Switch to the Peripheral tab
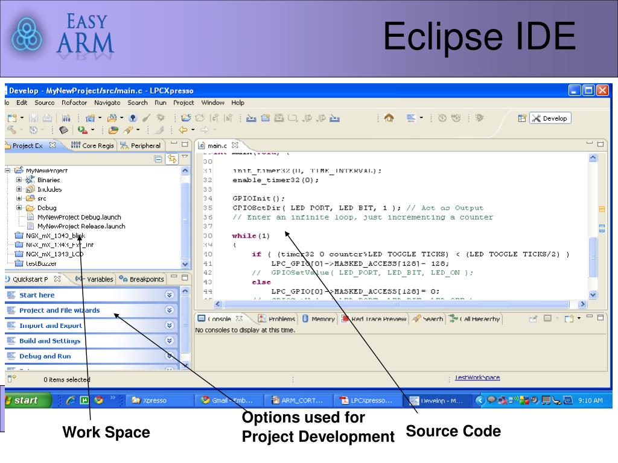The height and width of the screenshot is (463, 618). coord(141,145)
